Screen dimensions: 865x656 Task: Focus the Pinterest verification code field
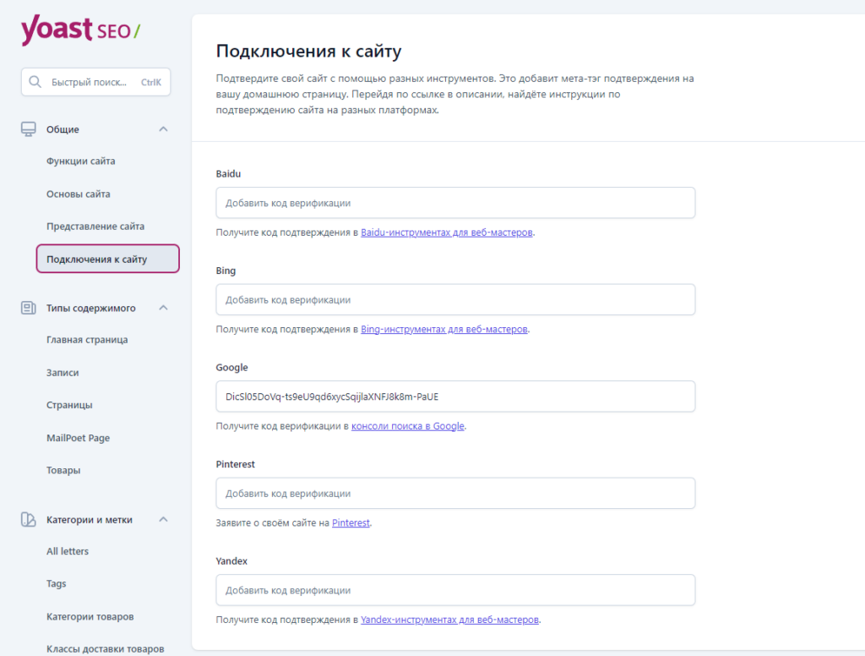tap(455, 493)
